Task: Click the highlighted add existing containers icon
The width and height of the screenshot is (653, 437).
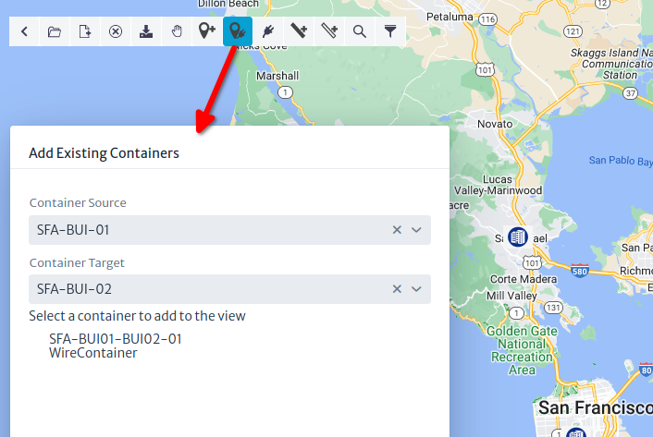Action: (x=238, y=31)
